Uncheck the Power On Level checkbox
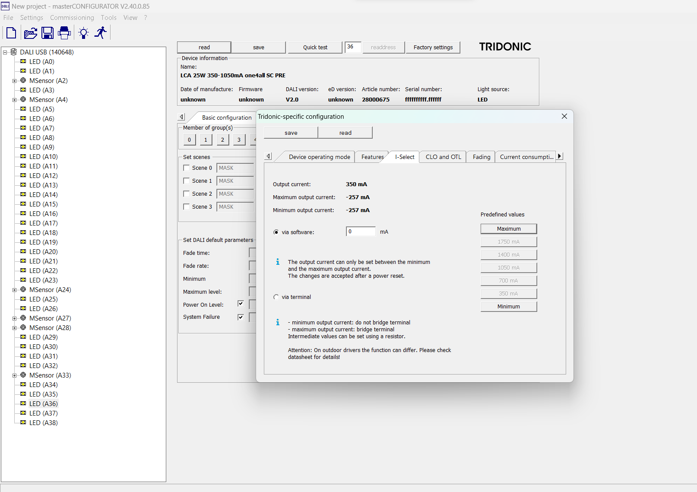697x492 pixels. pyautogui.click(x=241, y=304)
